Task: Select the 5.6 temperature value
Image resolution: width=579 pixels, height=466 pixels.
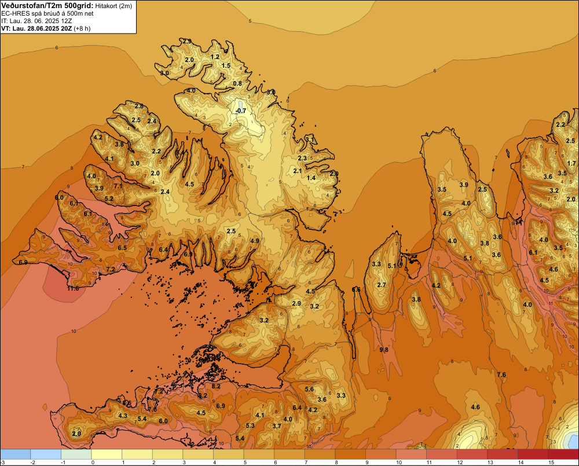Action: (x=309, y=389)
